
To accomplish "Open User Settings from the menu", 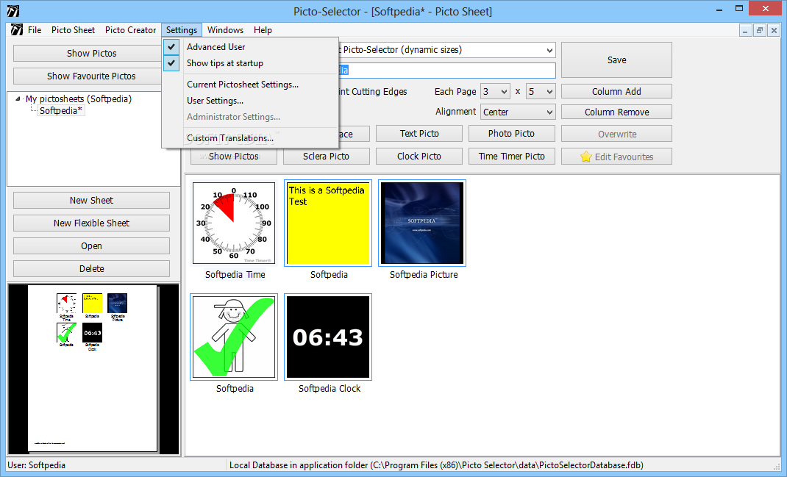I will 251,100.
